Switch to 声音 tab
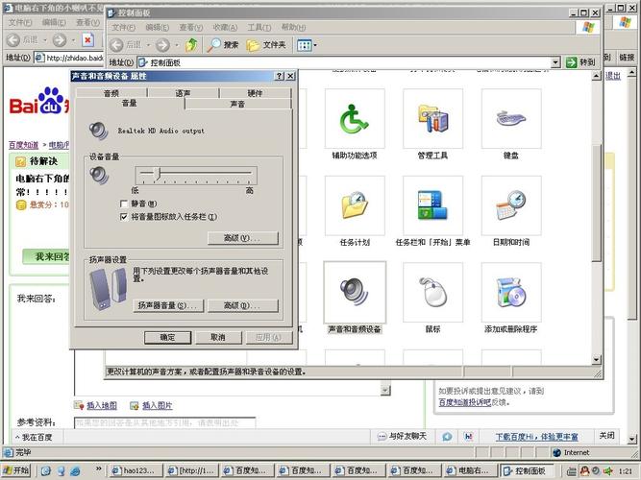This screenshot has height=480, width=641. (x=237, y=105)
